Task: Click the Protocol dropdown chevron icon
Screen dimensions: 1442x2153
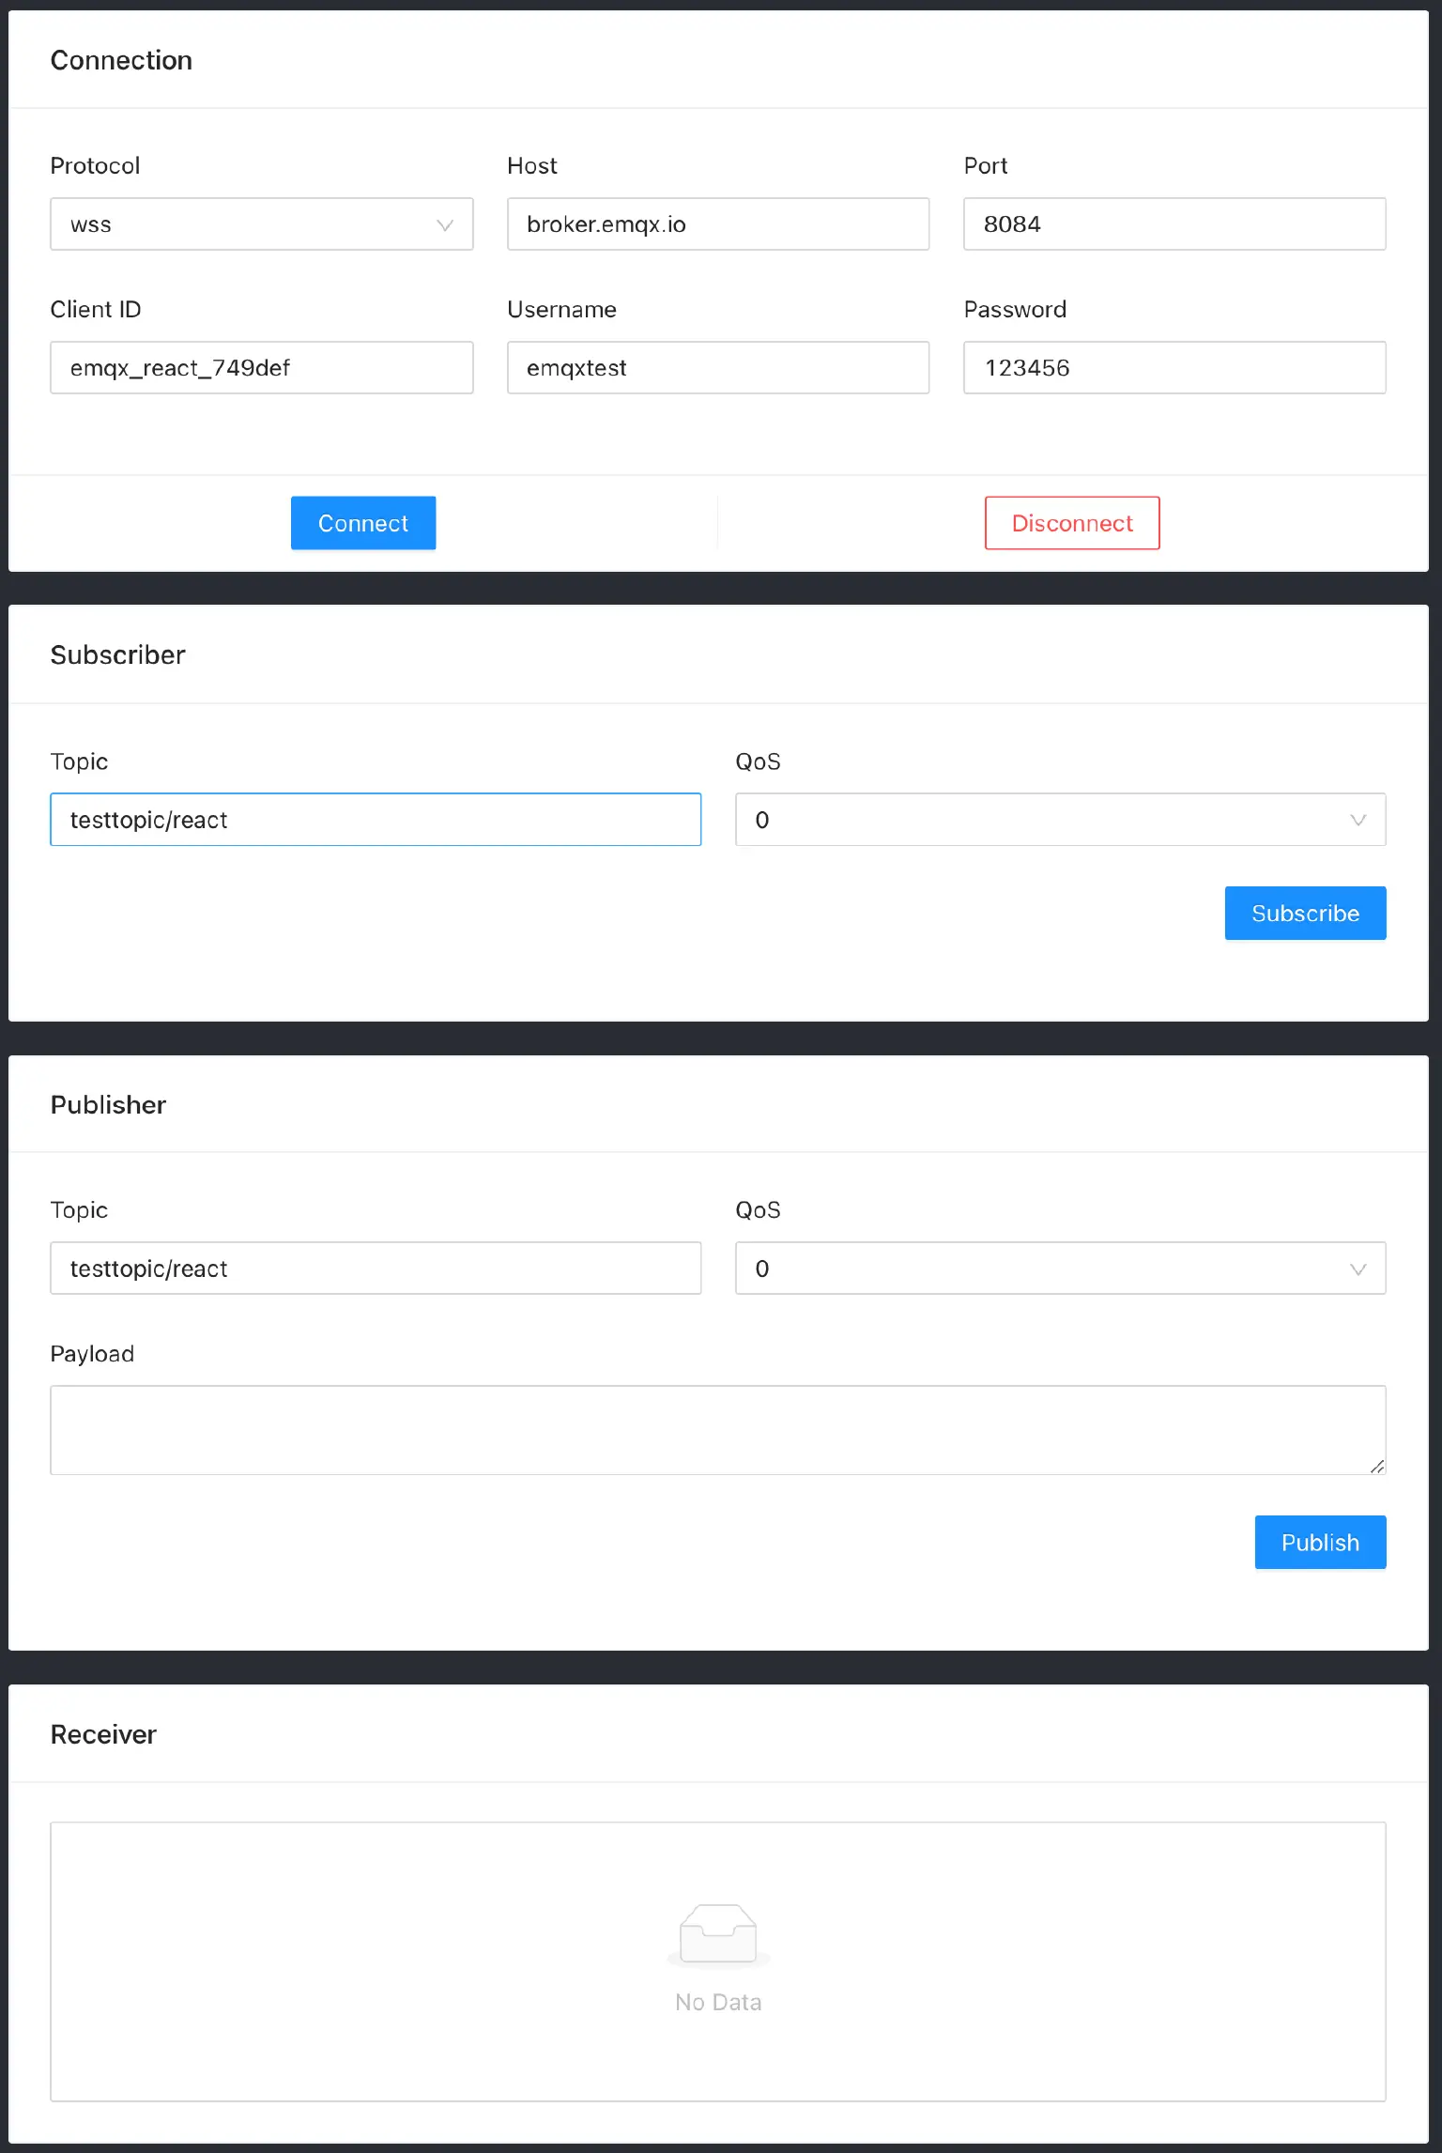Action: click(444, 224)
